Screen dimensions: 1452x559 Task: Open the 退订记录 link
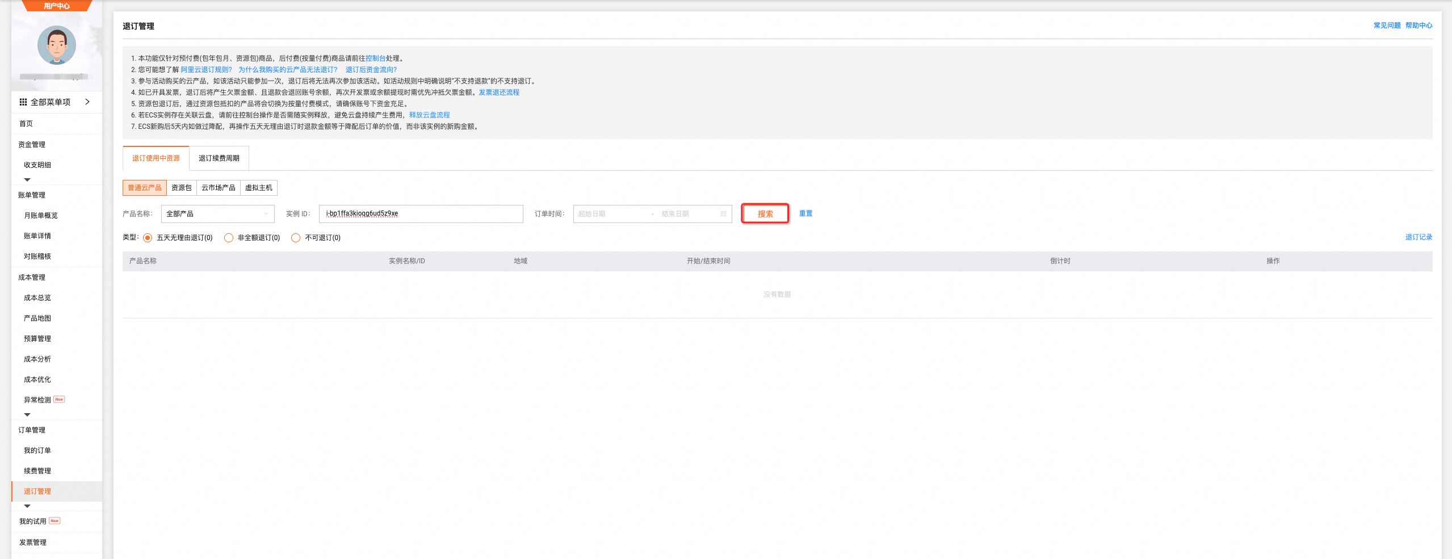(1419, 237)
